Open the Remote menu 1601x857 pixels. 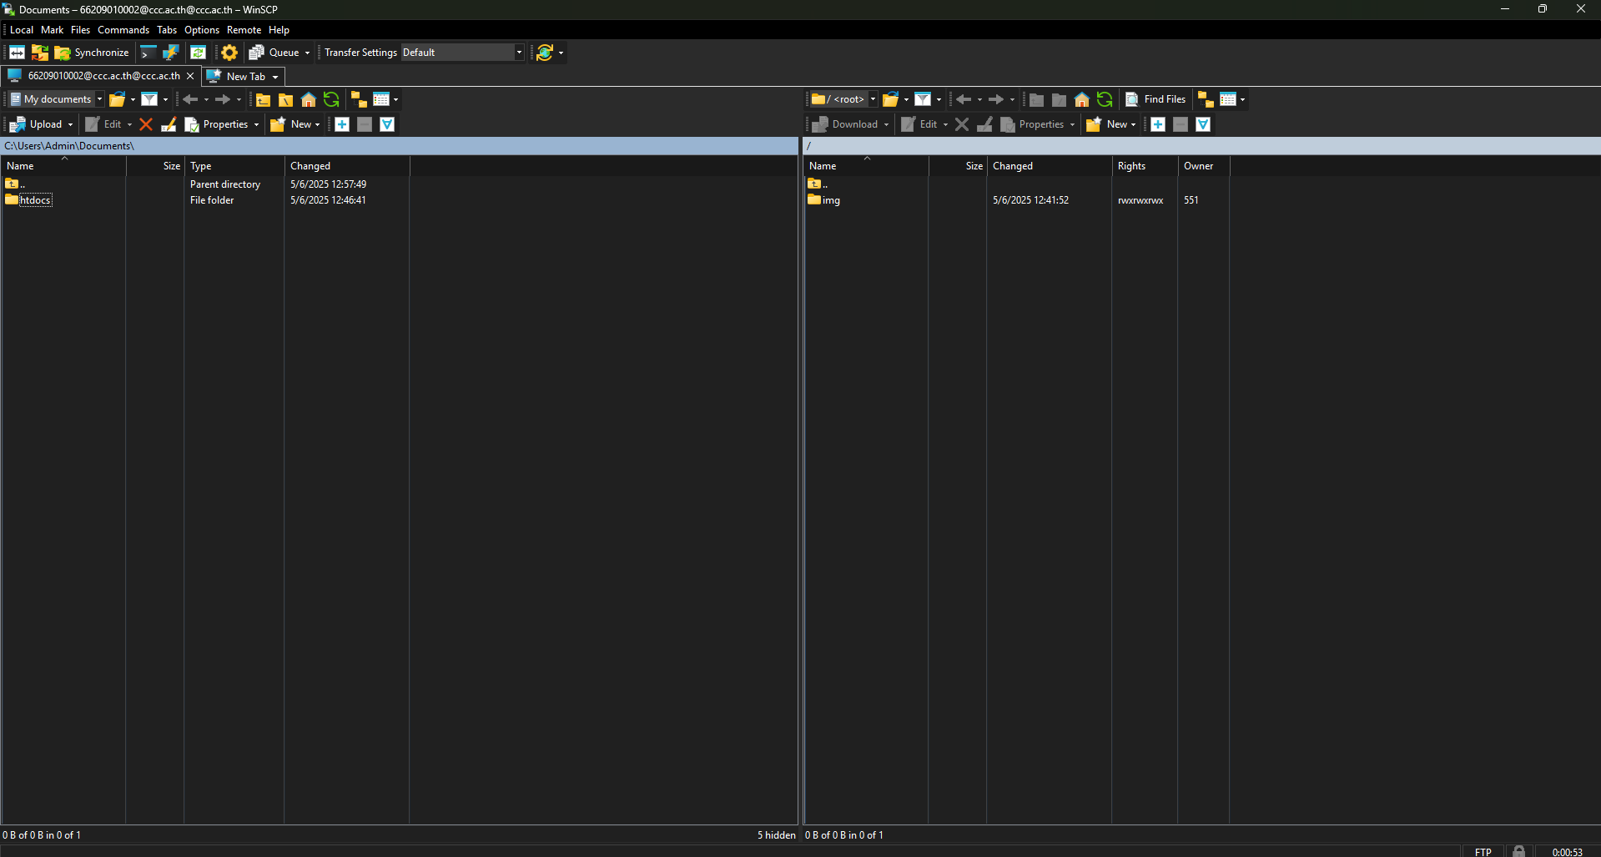coord(244,30)
